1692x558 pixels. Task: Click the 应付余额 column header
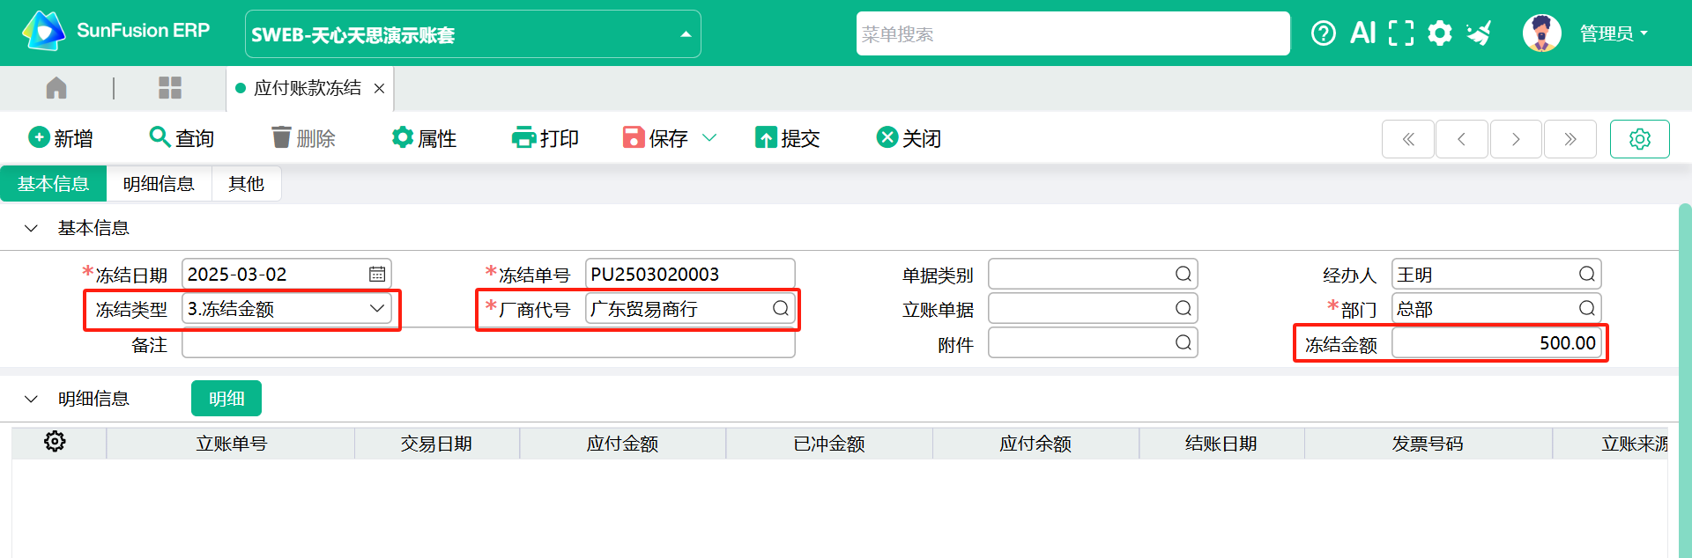coord(1035,444)
